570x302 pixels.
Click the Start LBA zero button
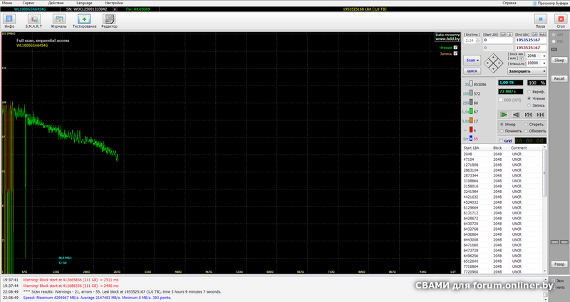509,34
